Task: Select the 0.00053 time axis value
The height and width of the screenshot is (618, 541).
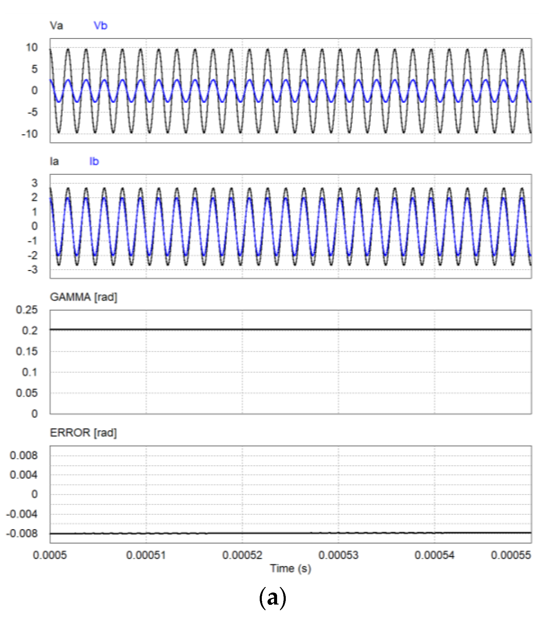Action: coord(338,555)
